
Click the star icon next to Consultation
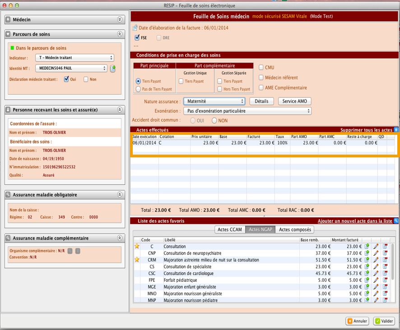point(137,247)
